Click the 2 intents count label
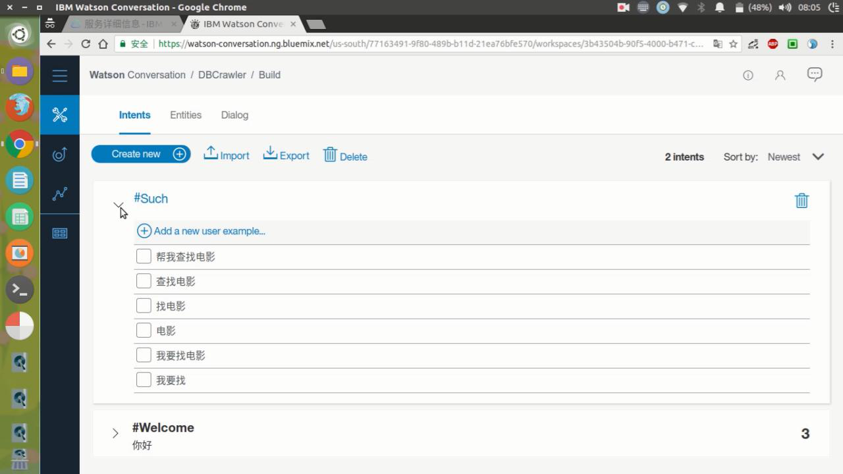Image resolution: width=843 pixels, height=474 pixels. tap(684, 157)
